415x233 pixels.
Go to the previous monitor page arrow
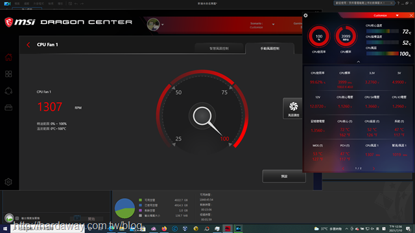tap(343, 168)
